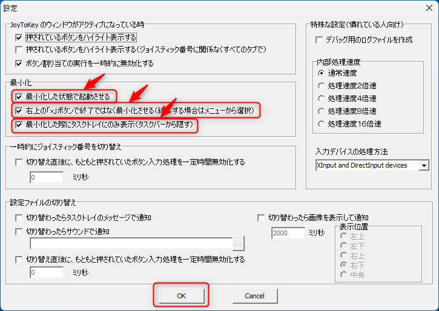Select 処理速度4倍速 radio button

[322, 98]
